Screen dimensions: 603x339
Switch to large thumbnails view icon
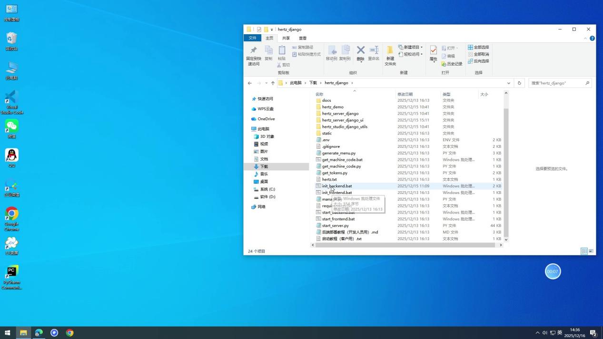(x=591, y=251)
